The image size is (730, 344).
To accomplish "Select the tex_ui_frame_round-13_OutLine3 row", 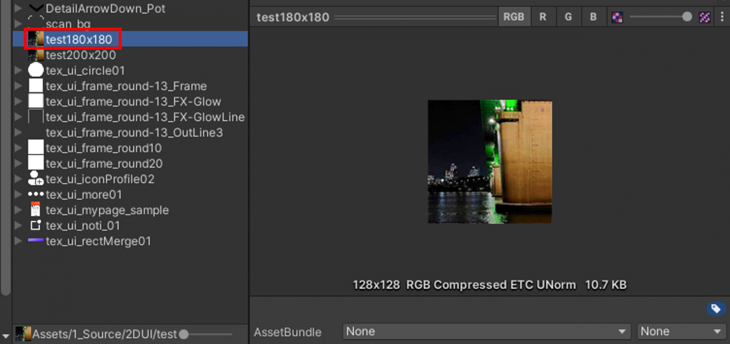I will click(x=130, y=132).
